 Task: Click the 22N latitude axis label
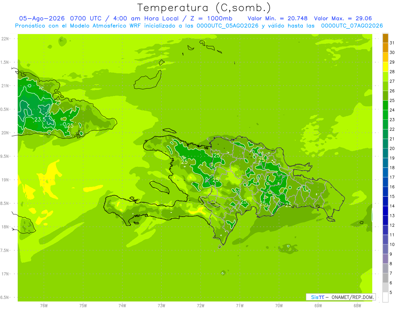click(5, 39)
